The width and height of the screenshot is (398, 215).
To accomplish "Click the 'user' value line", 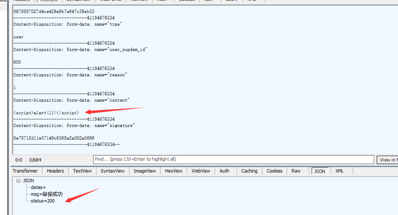I will coord(18,37).
